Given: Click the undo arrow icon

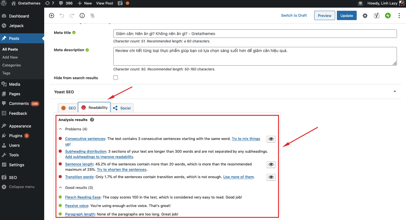Looking at the screenshot, I should coord(62,16).
